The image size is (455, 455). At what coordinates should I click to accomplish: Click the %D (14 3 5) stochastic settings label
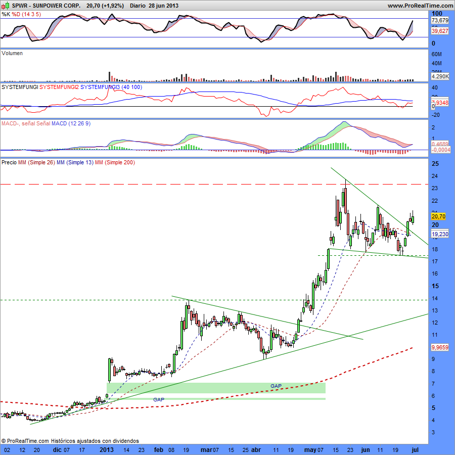pyautogui.click(x=26, y=14)
